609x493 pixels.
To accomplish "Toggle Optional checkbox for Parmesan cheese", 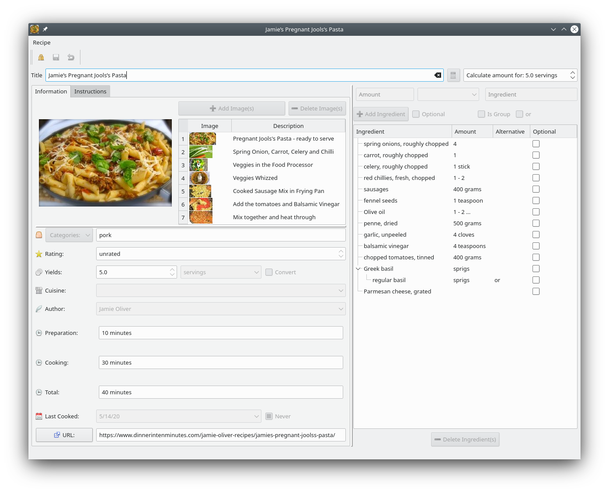I will (x=536, y=291).
